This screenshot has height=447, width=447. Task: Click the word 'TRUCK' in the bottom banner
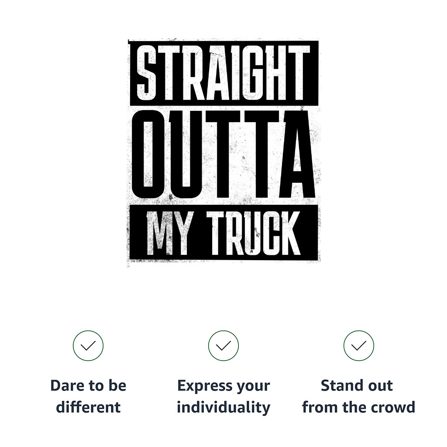coord(253,233)
